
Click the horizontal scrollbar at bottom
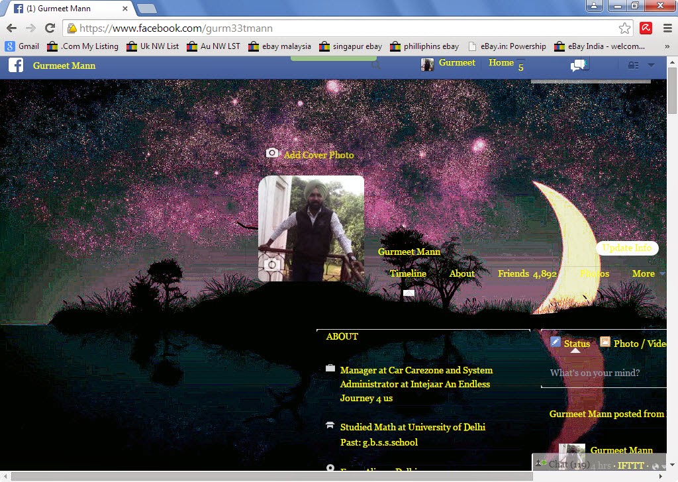point(271,477)
